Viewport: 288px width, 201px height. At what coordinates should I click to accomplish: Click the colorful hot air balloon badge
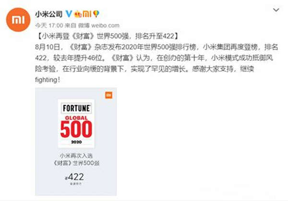coord(96,14)
